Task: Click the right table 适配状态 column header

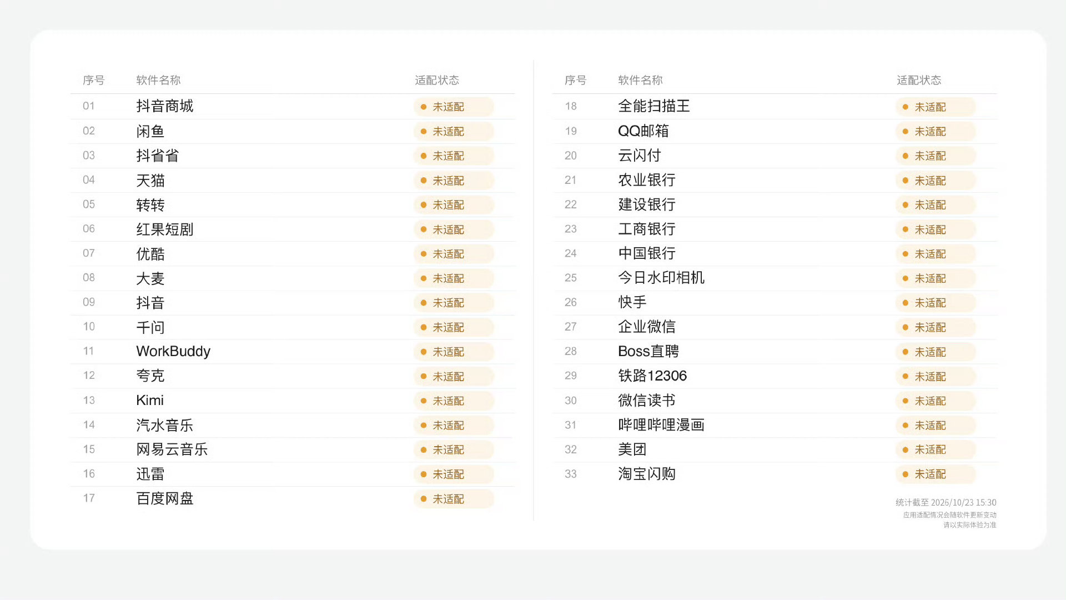Action: 919,80
